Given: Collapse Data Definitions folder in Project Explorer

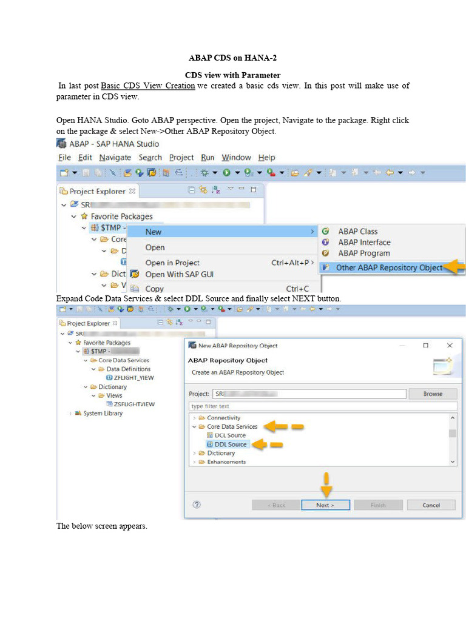Looking at the screenshot, I should pos(93,369).
